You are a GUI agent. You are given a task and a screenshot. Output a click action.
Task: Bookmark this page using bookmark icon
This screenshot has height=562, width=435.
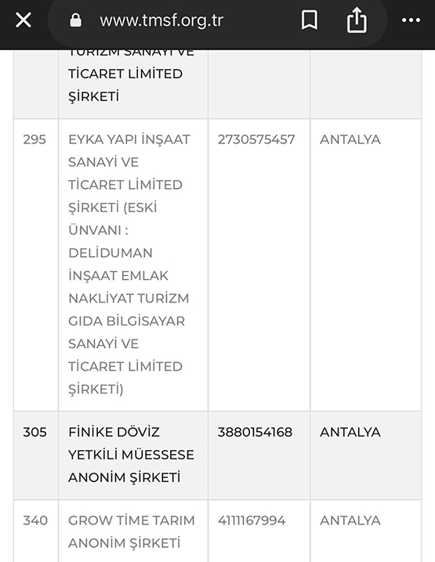tap(310, 20)
